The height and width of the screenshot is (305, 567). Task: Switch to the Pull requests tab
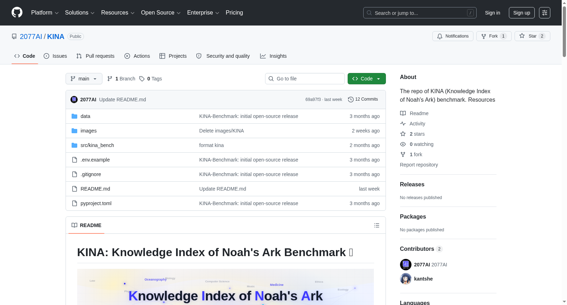[95, 56]
